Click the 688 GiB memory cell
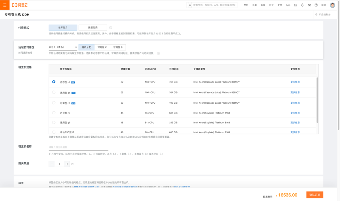Image resolution: width=340 pixels, height=201 pixels. (x=173, y=113)
